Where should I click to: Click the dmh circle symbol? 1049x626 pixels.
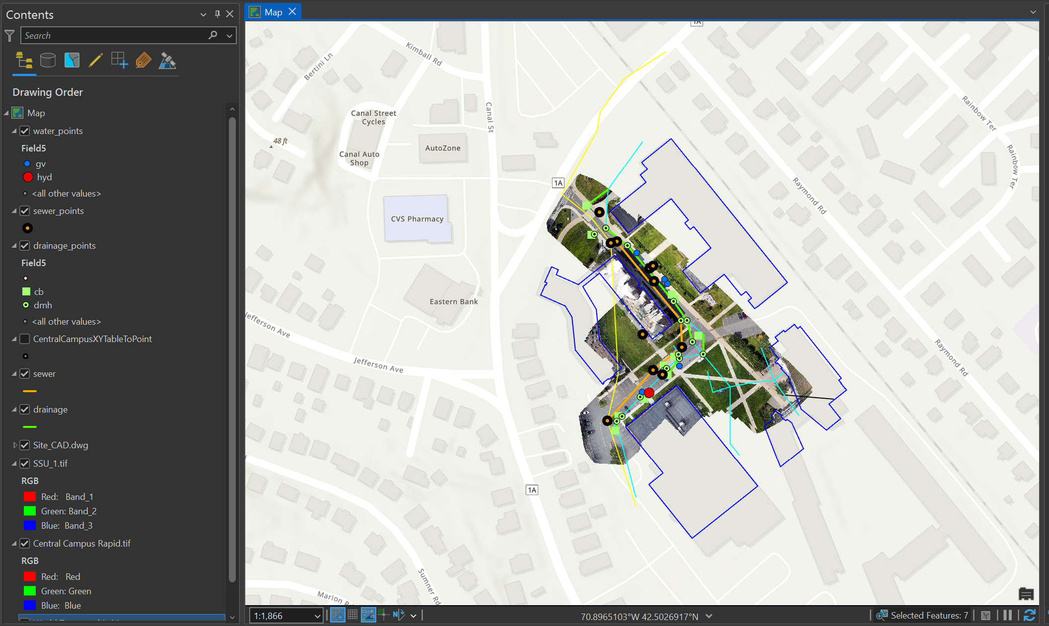(26, 305)
